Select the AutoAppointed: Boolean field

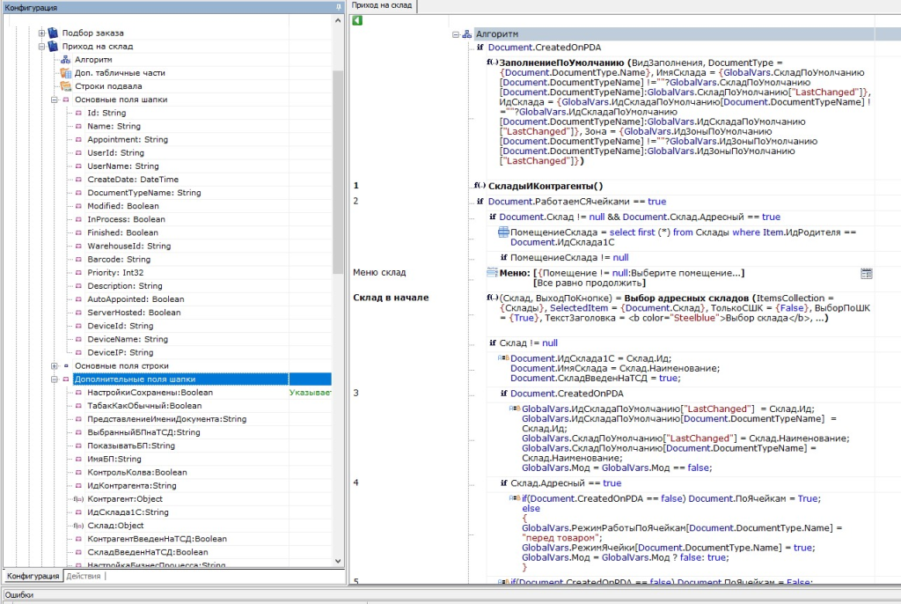(x=136, y=299)
